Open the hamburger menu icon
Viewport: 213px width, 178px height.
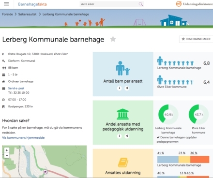[x=6, y=4]
